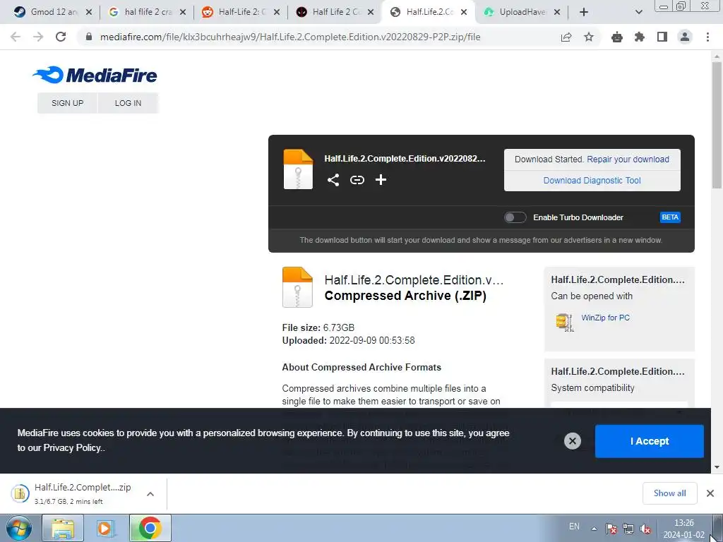This screenshot has height=542, width=723.
Task: Bookmark this page with the star
Action: pyautogui.click(x=589, y=37)
